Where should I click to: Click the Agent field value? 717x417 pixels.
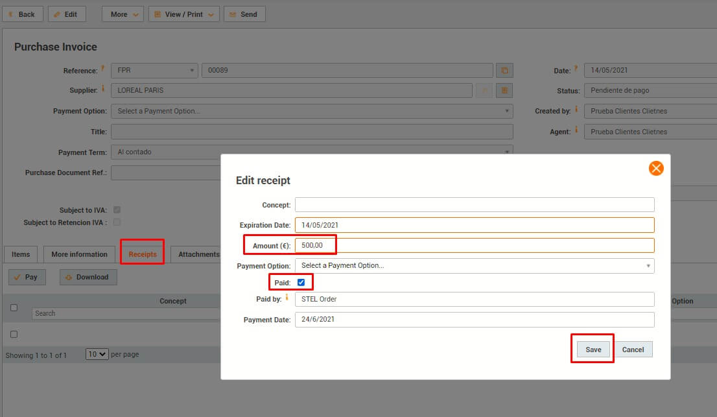[650, 132]
